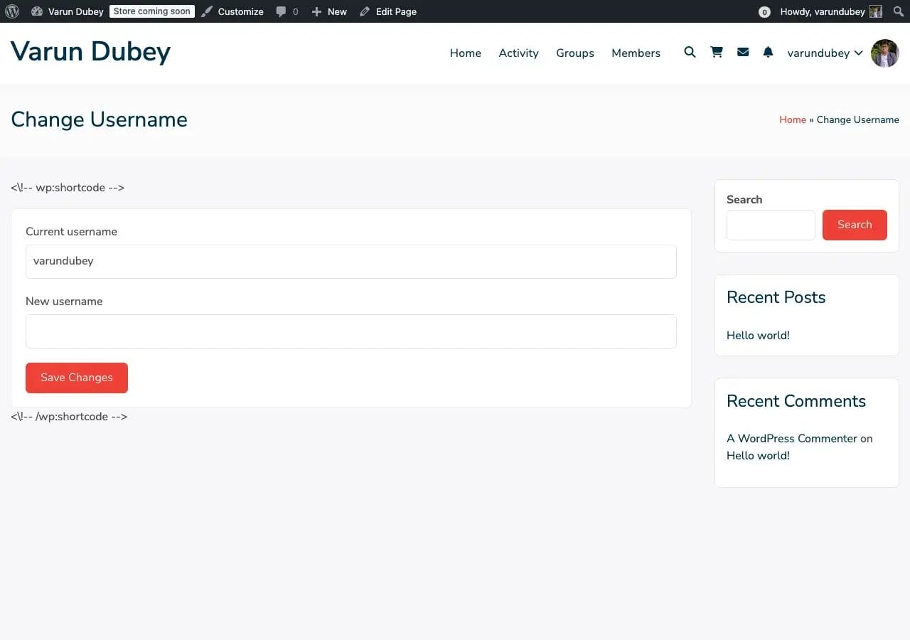
Task: Open comments bubble in admin bar
Action: (x=287, y=11)
